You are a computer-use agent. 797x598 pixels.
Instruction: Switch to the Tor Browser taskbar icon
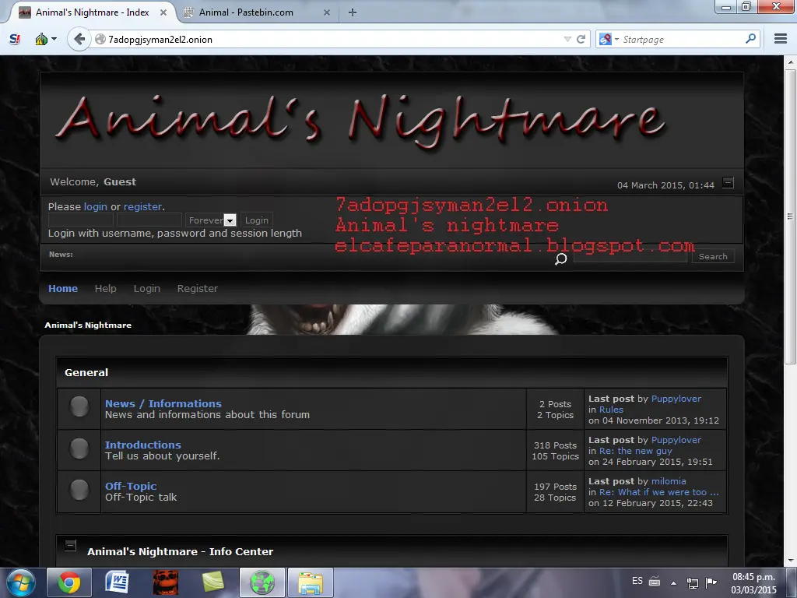(262, 582)
